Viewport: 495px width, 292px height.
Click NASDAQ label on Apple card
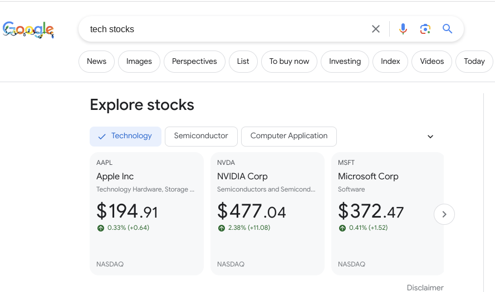point(110,264)
